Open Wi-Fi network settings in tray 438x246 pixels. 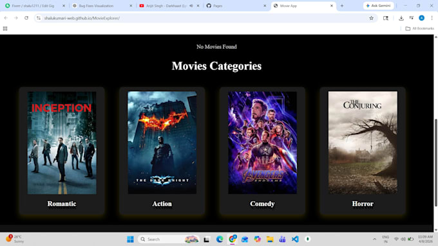[x=396, y=239]
